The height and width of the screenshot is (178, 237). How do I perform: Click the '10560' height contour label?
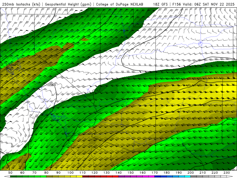tap(51, 85)
